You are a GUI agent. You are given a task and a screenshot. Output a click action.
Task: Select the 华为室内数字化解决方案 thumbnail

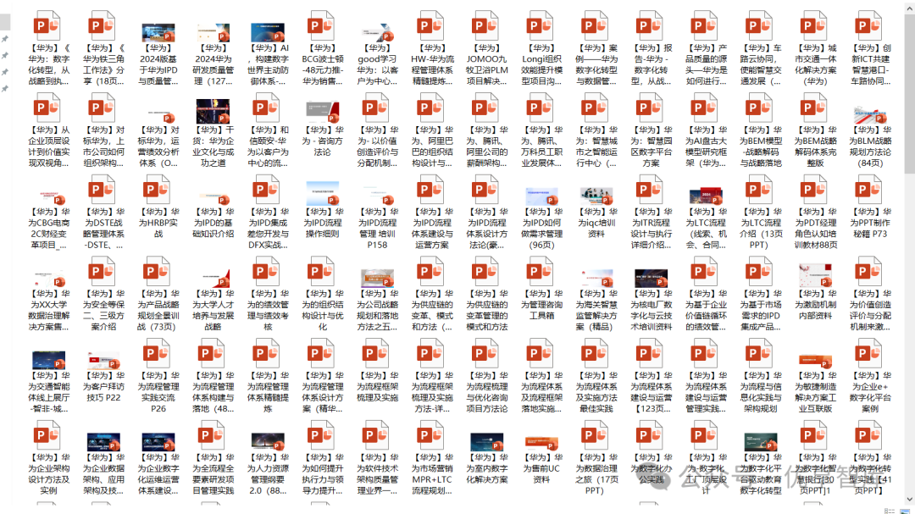(x=486, y=442)
